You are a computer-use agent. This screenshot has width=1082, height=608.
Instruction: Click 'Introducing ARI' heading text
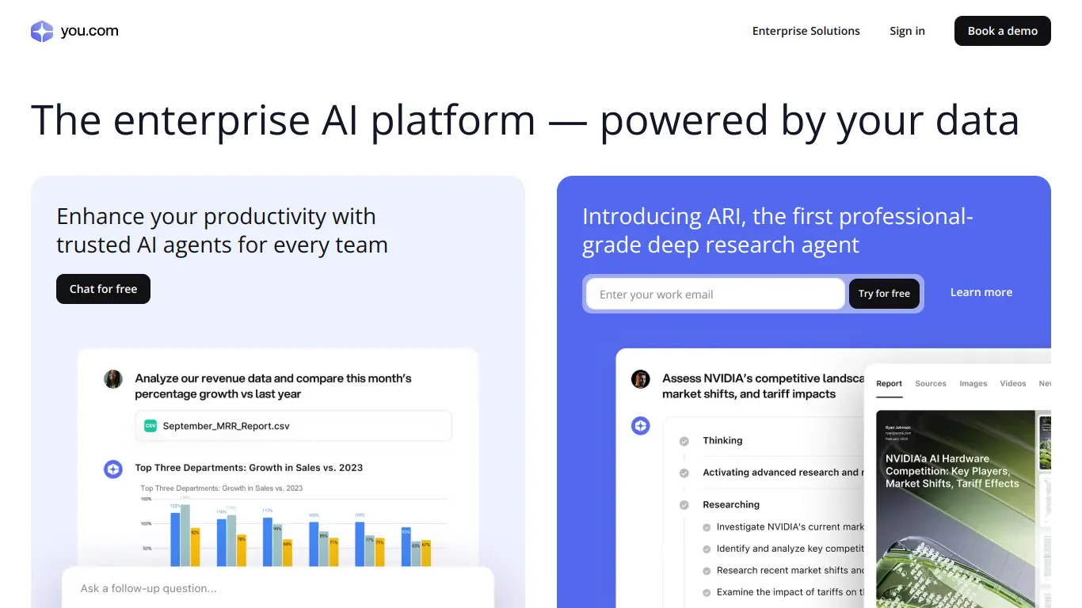coord(778,230)
